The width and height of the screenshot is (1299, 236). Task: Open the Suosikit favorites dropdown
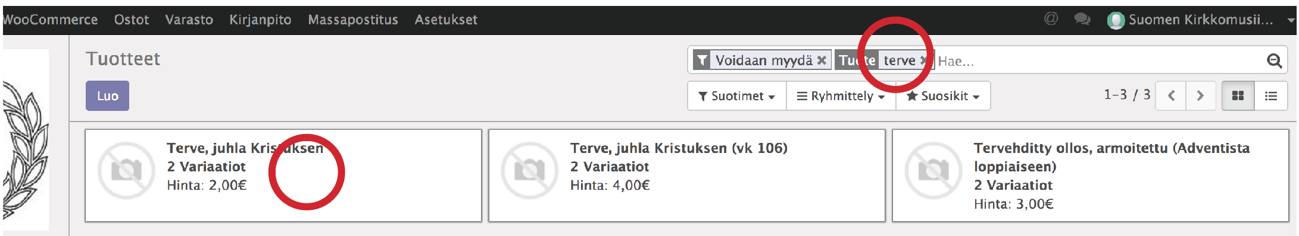click(x=944, y=96)
